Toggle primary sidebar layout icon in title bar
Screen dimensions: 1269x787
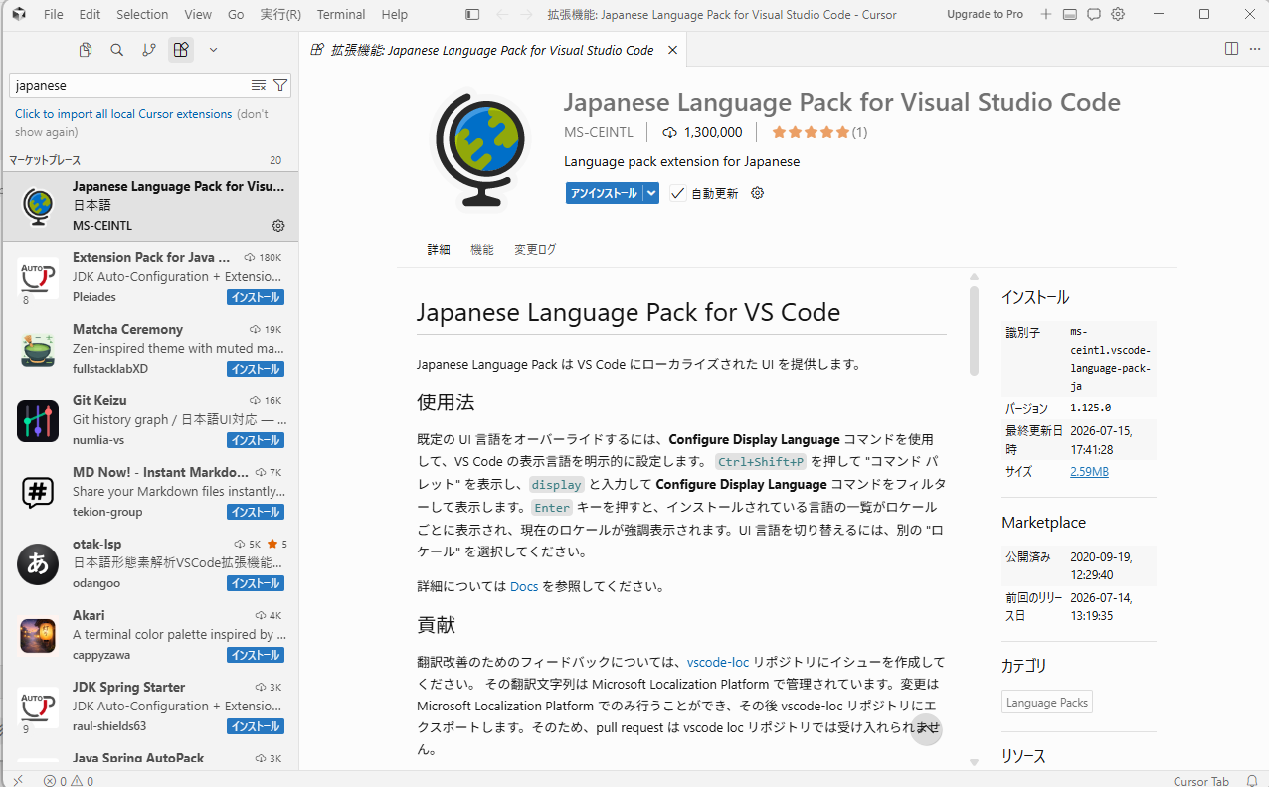pyautogui.click(x=472, y=15)
